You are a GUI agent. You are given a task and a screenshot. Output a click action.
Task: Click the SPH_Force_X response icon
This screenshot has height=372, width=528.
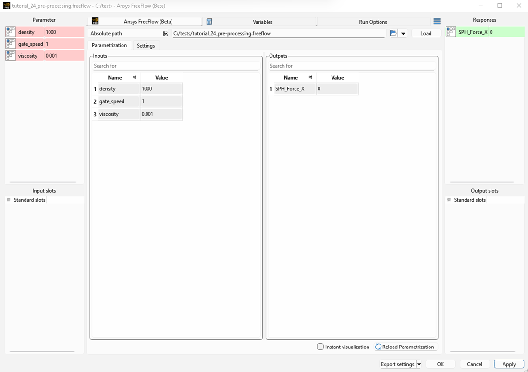451,32
